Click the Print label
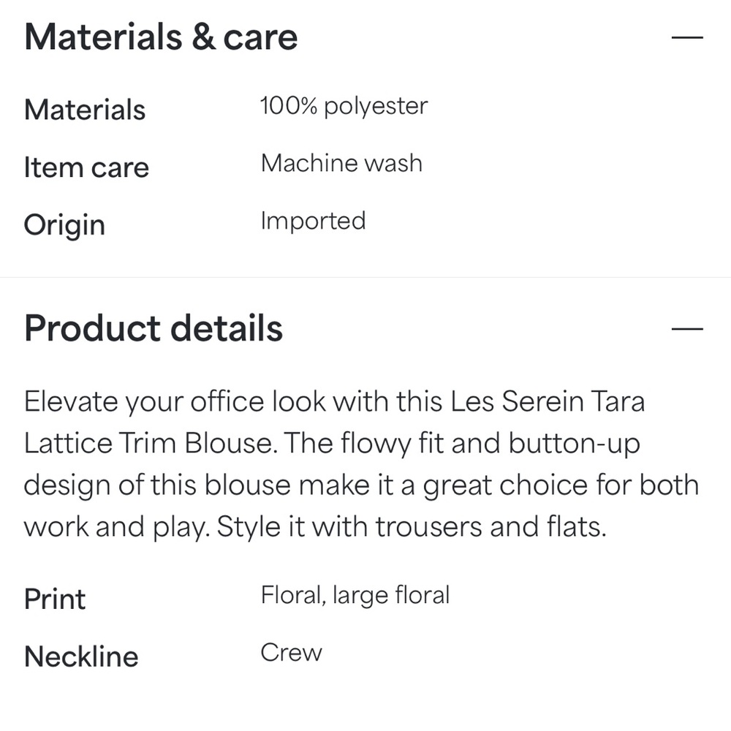This screenshot has width=731, height=731. (x=55, y=599)
